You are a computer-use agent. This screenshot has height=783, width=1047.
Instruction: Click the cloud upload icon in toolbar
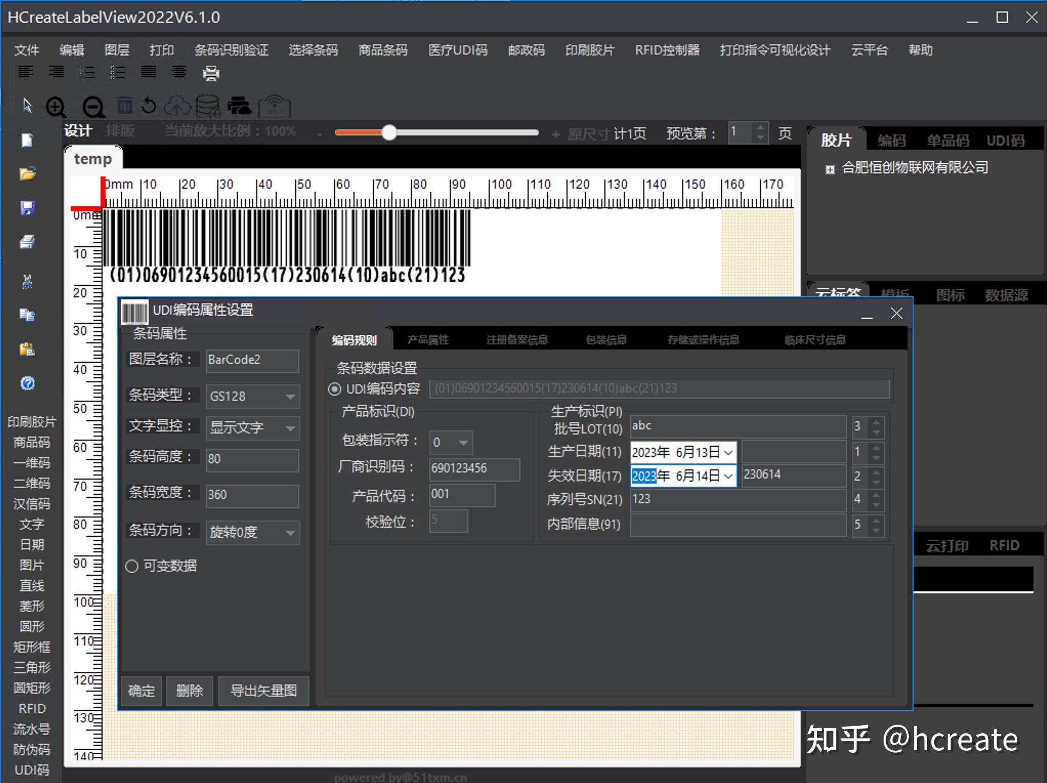coord(178,106)
